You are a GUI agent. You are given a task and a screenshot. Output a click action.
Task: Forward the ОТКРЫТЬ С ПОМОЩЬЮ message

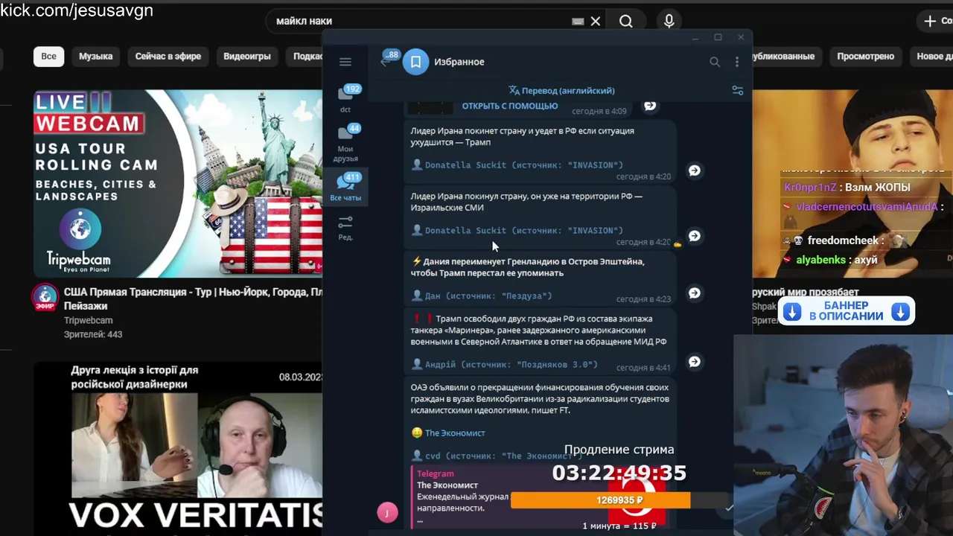[650, 106]
